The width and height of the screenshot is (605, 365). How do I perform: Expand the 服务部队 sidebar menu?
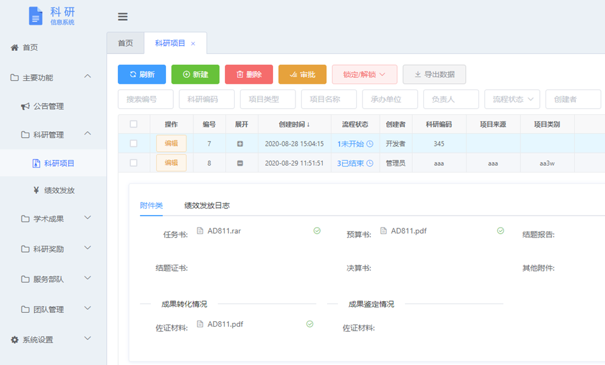pos(54,279)
